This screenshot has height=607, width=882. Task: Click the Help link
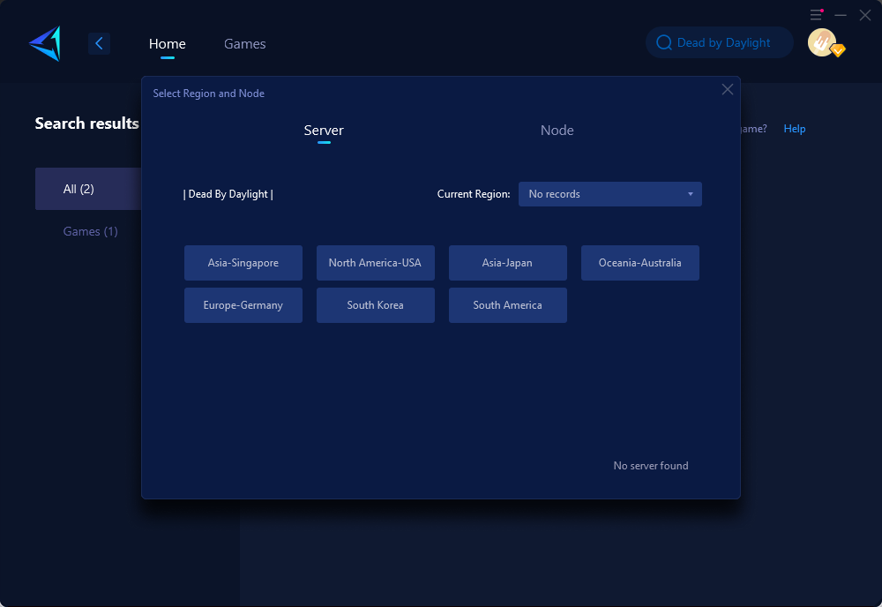pos(794,129)
